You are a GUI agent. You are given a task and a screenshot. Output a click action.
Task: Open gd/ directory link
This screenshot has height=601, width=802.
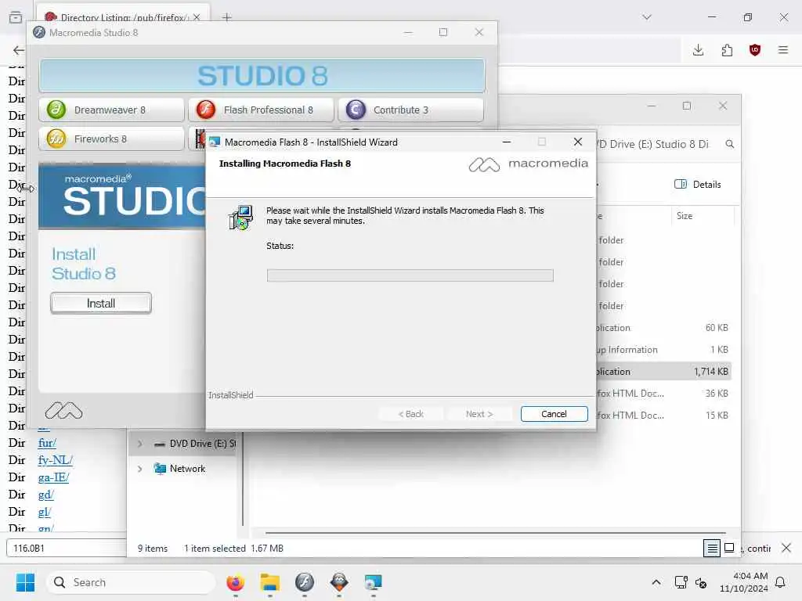(x=45, y=495)
